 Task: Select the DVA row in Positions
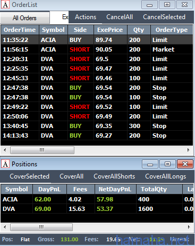point(97,209)
